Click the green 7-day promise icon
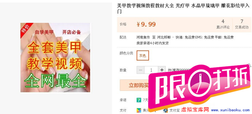252x114 pixels. (x=139, y=100)
